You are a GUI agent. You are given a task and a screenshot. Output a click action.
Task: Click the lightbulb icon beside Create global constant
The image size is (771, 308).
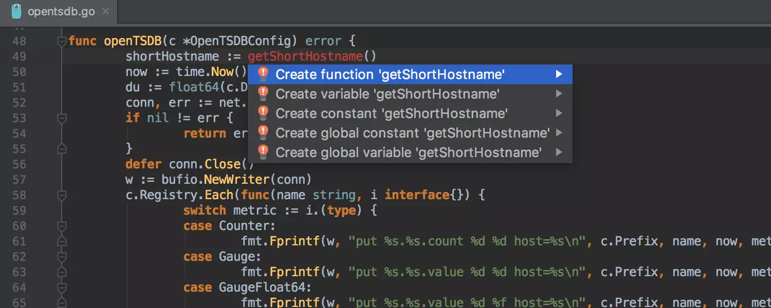click(263, 133)
